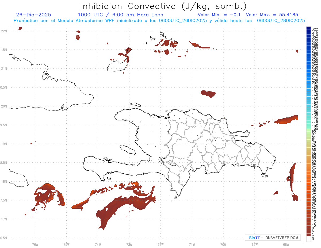Screen dimensions: 321x248
Task: Select the 72W longitude label
Action: pos(160,244)
